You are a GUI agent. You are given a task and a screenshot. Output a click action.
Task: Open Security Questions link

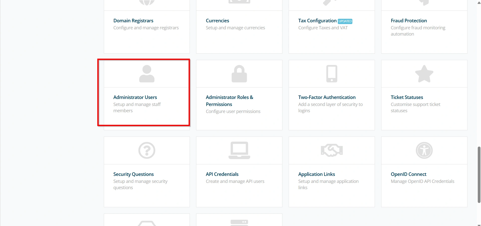133,174
